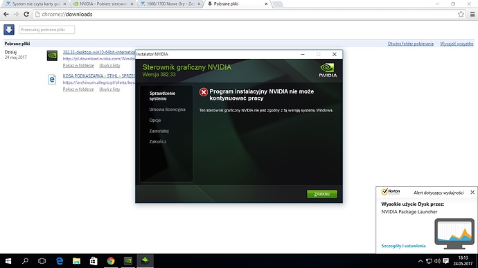Click Usuń z listy for KOSA PODKASZARKA

click(109, 89)
